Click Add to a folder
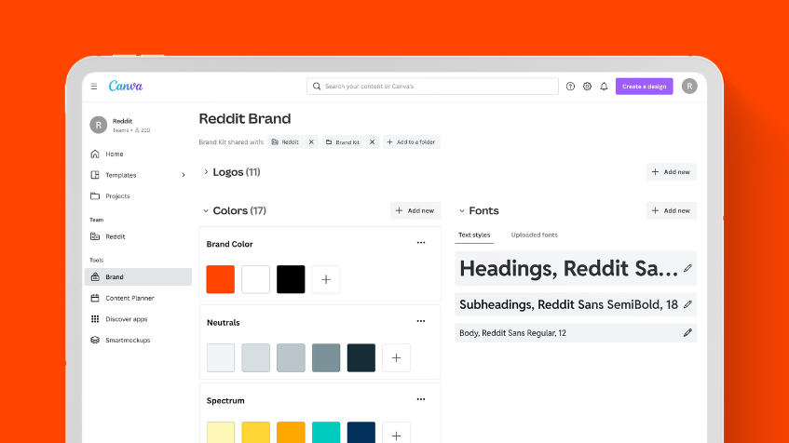Viewport: 789px width, 443px height. 411,142
